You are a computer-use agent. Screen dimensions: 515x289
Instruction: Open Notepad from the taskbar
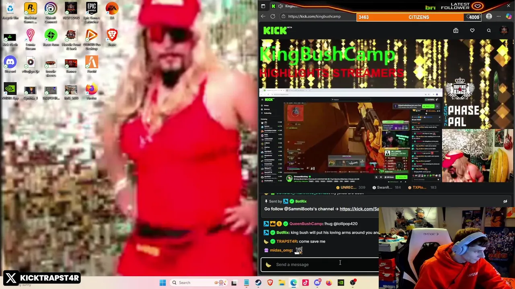tap(246, 283)
